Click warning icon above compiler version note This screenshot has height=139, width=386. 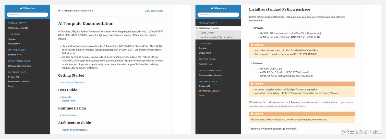[x=252, y=84]
